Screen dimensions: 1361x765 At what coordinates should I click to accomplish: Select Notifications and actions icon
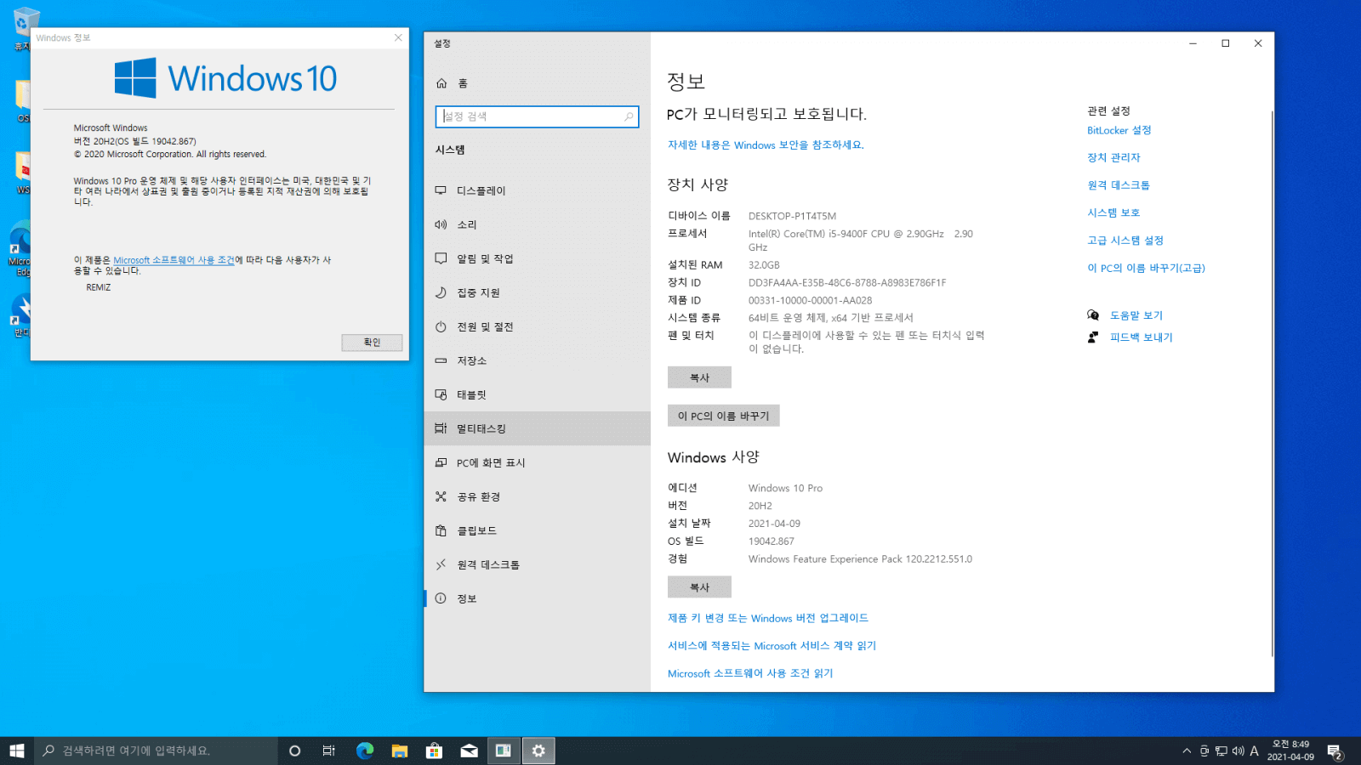tap(441, 258)
